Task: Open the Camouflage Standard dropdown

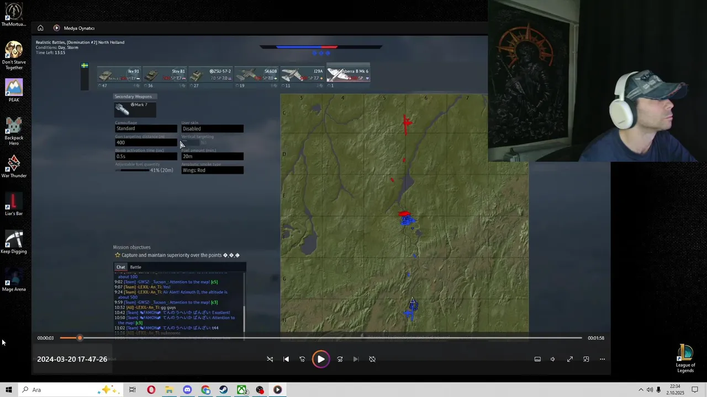Action: pos(146,128)
